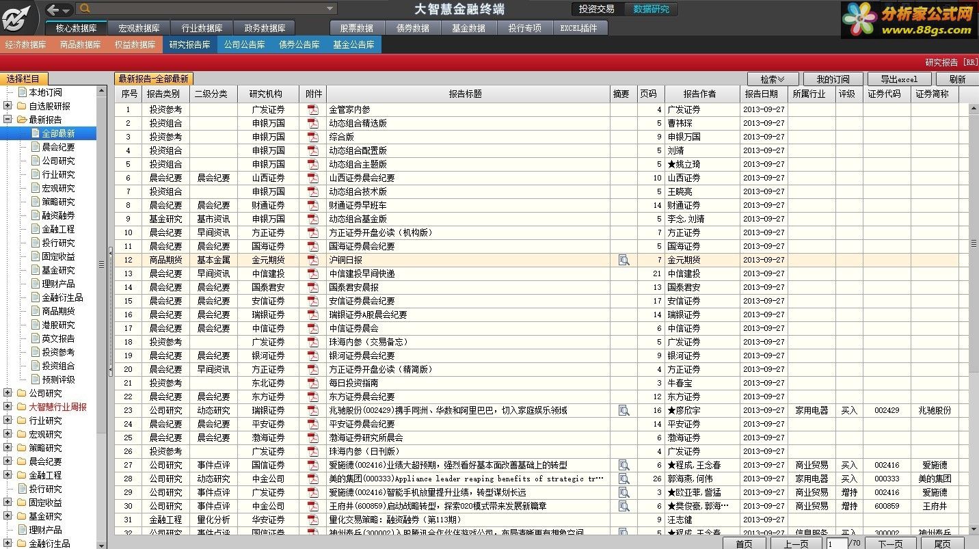The width and height of the screenshot is (979, 549).
Task: Select the 投资交易 tab
Action: point(597,9)
